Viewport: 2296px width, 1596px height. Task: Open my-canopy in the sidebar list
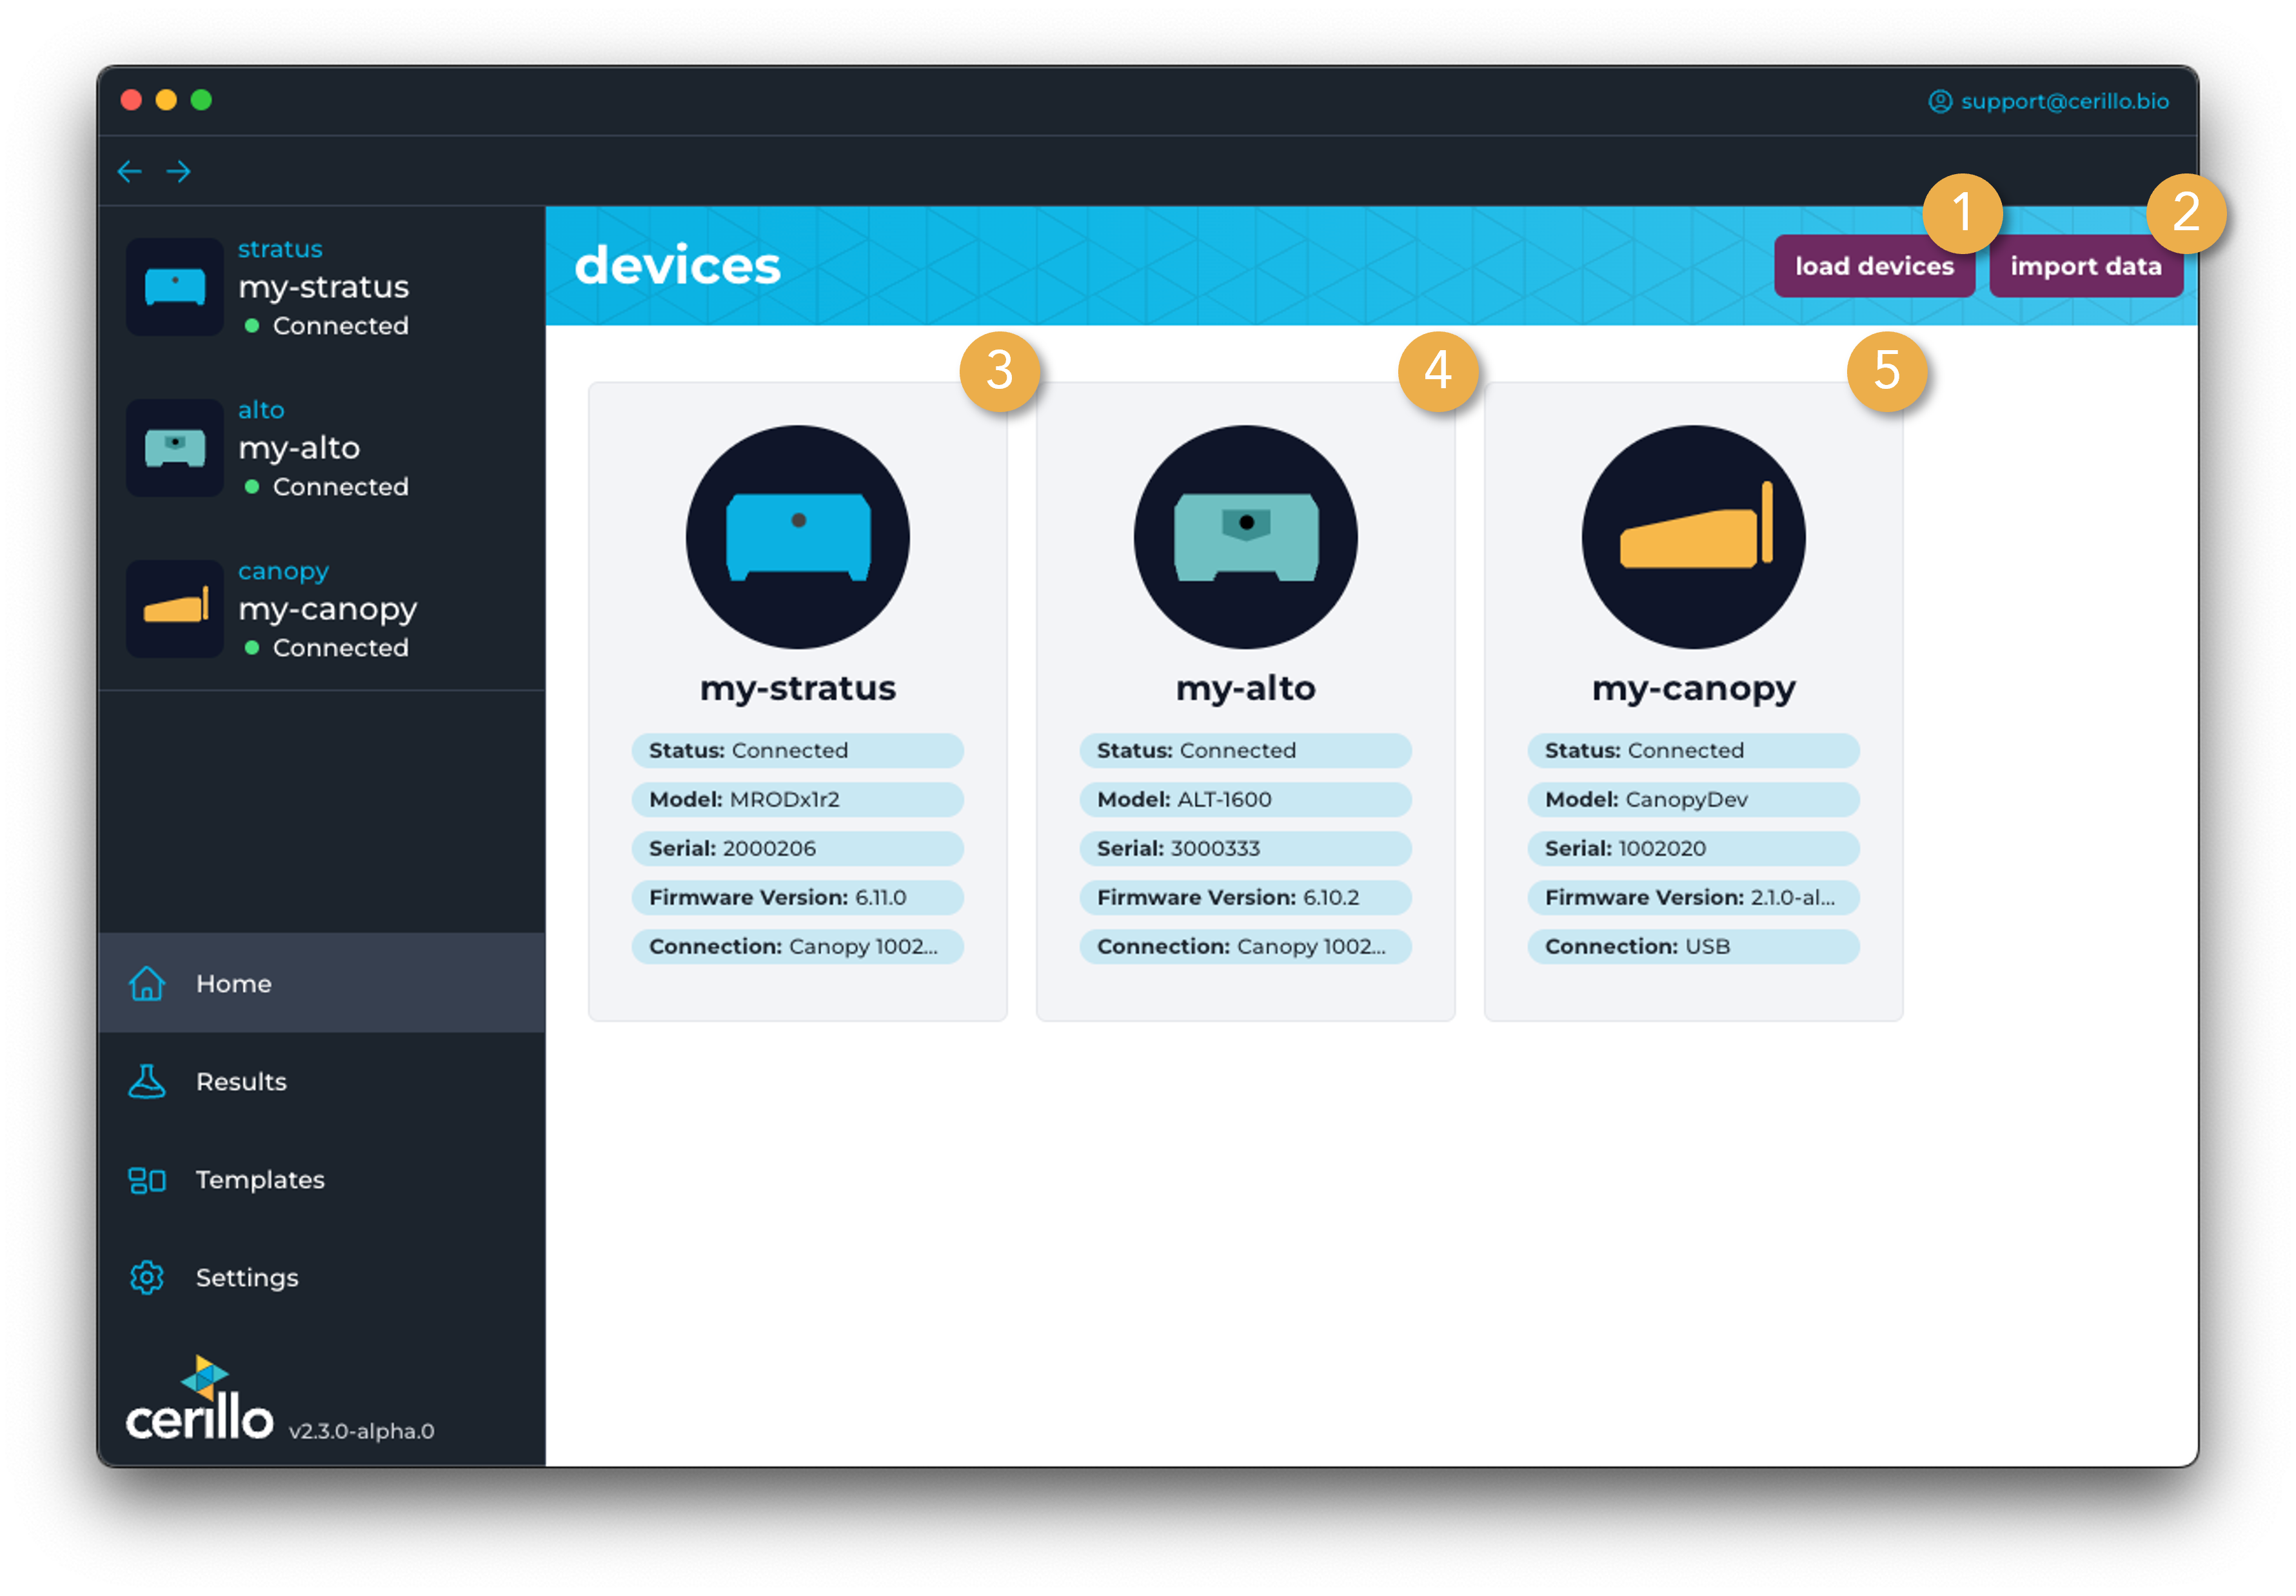(x=327, y=610)
